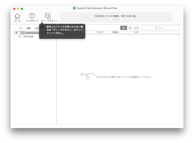Start a ディープスキャン deep scan
The height and width of the screenshot is (143, 194).
[x=49, y=17]
